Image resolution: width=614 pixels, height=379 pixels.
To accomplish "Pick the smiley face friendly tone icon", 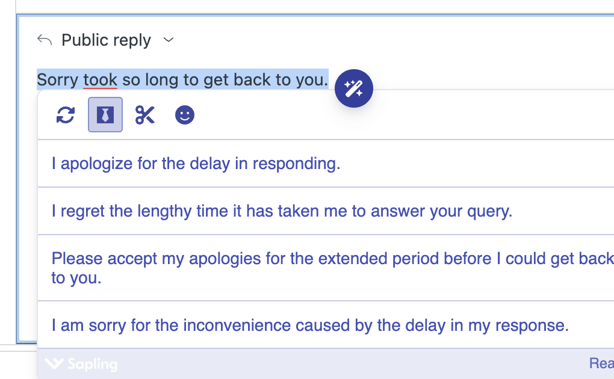I will [185, 115].
